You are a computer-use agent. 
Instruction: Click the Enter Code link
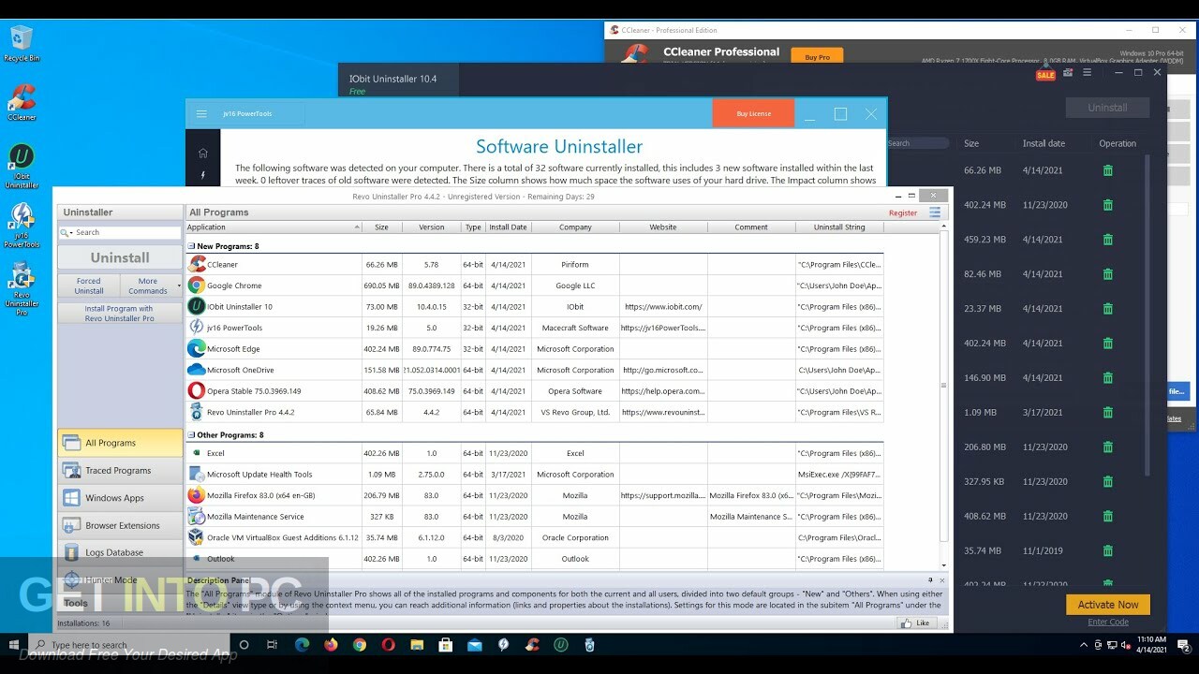1108,623
